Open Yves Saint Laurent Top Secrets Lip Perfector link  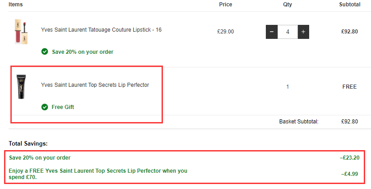pos(95,85)
